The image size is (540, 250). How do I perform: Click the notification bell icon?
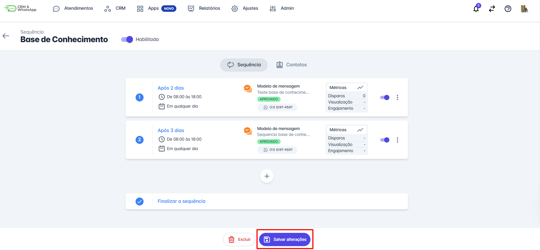coord(476,9)
